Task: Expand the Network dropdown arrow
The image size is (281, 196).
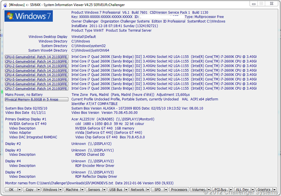Action: (148, 190)
